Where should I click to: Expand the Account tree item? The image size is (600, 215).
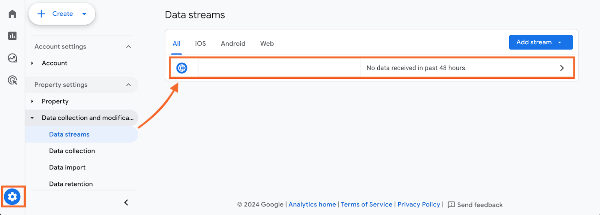(32, 63)
